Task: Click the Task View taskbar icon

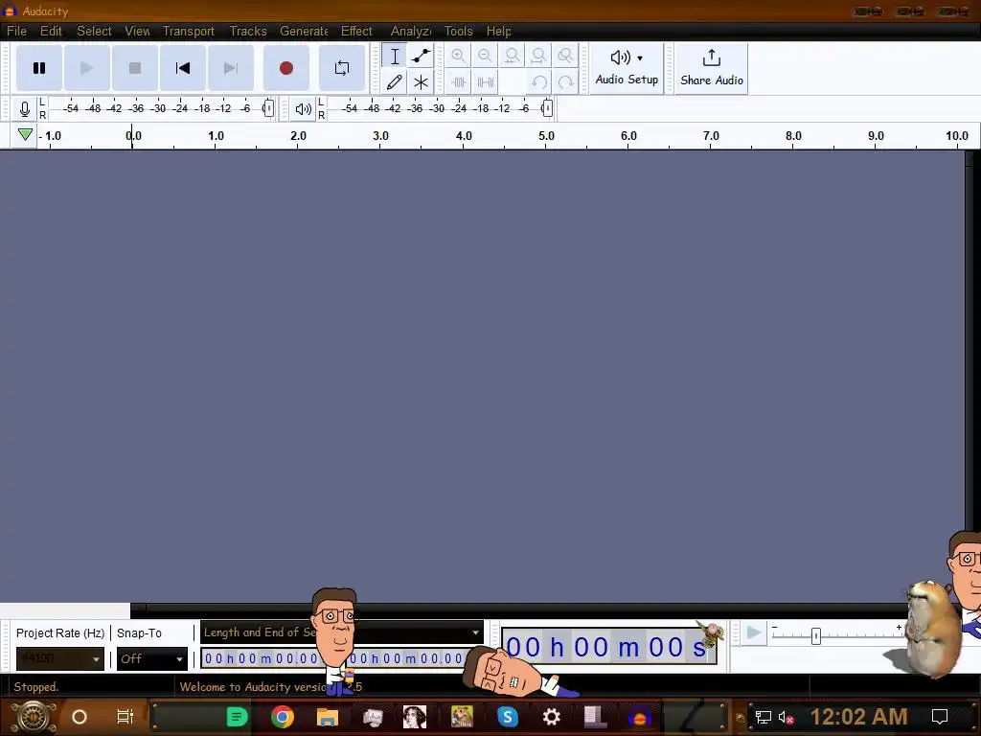Action: coord(125,717)
